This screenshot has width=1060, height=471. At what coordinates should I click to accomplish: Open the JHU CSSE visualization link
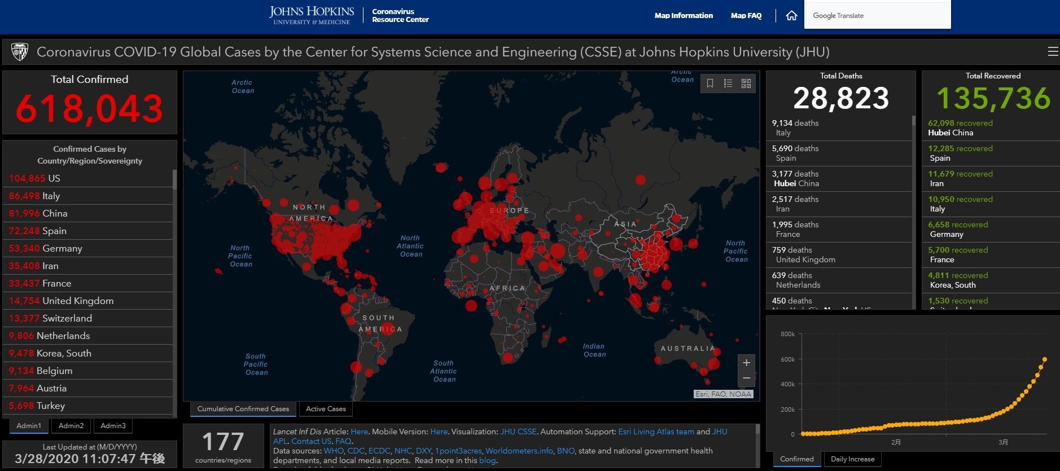coord(518,432)
